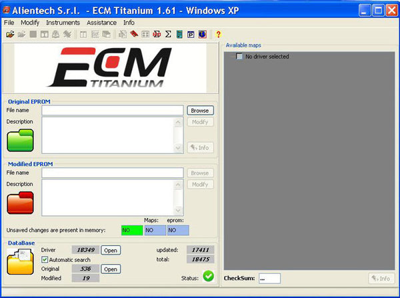Click Open next to the Driver count
This screenshot has height=298, width=400.
(x=111, y=250)
